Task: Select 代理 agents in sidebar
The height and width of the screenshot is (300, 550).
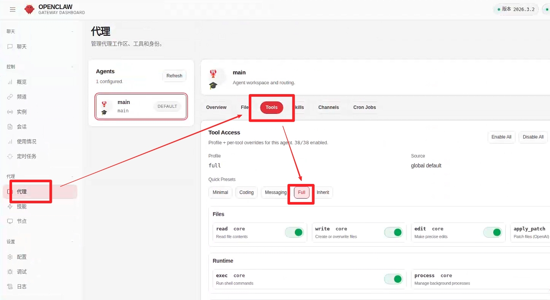Action: click(40, 192)
